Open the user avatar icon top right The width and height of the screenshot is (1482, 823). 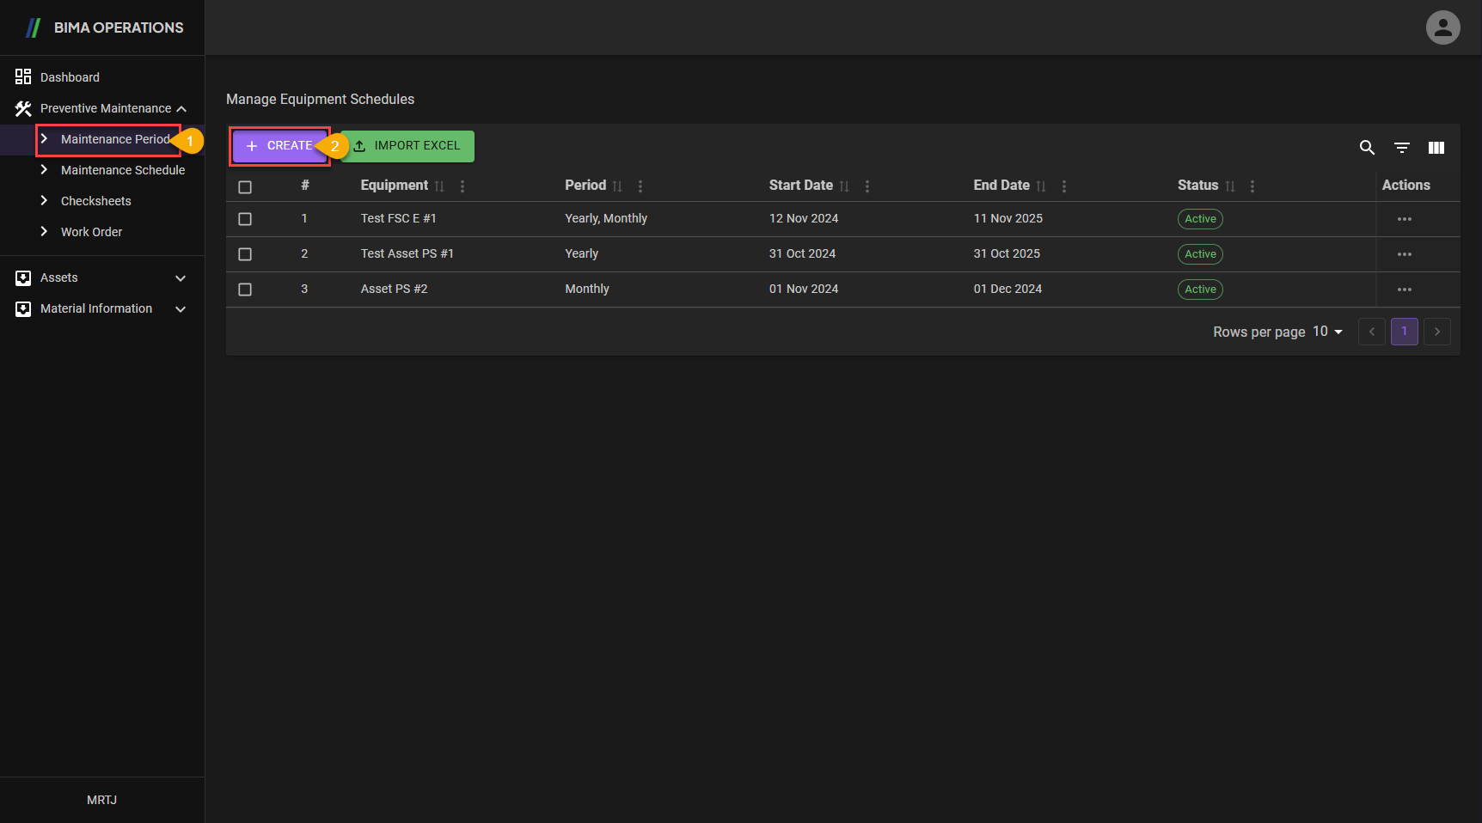point(1443,27)
